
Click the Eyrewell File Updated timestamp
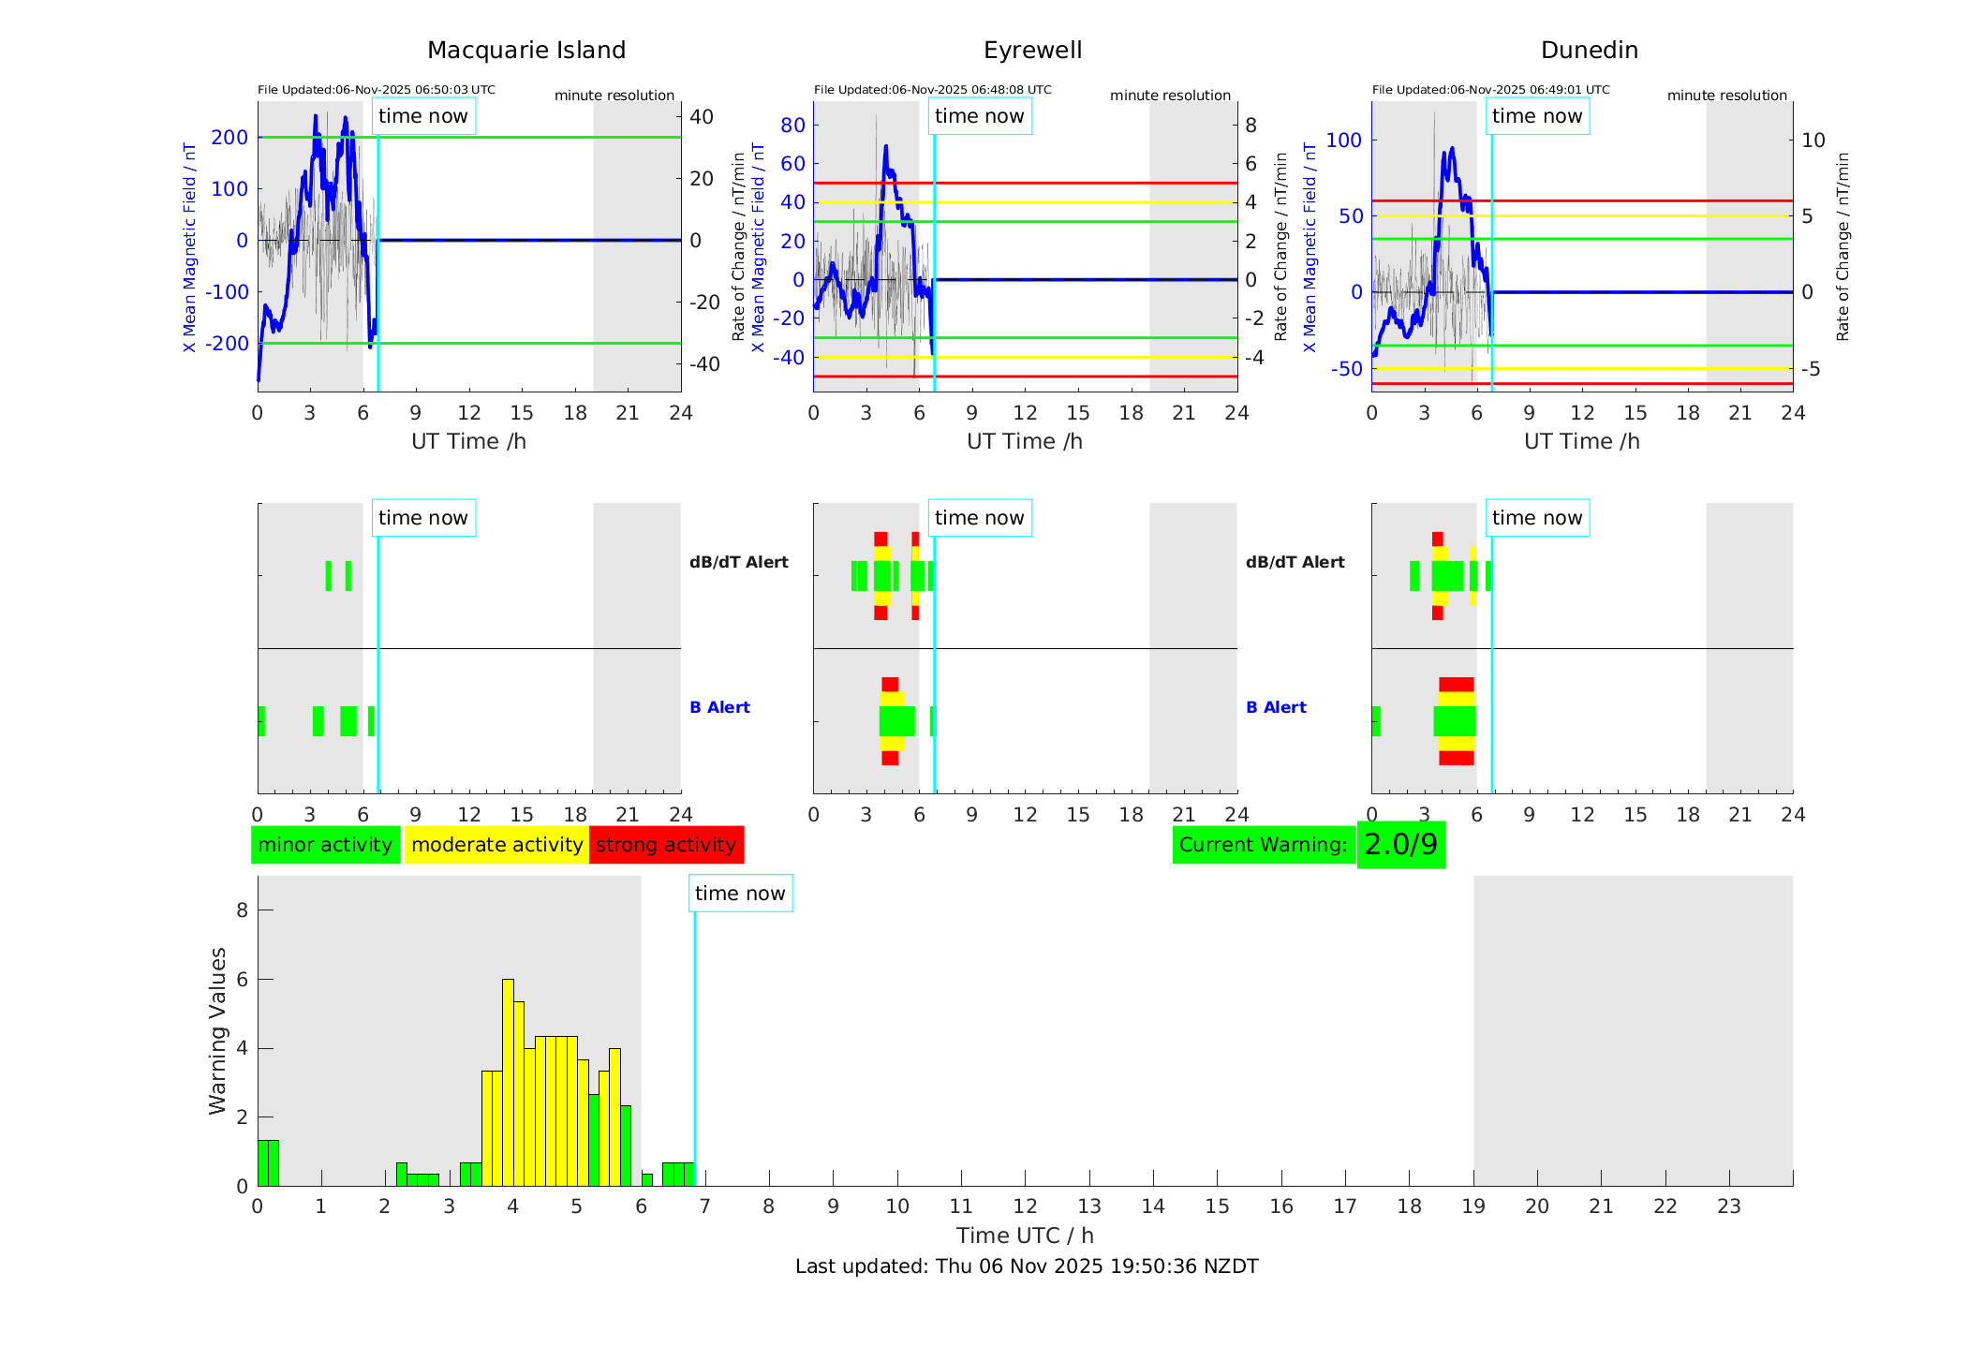932,90
